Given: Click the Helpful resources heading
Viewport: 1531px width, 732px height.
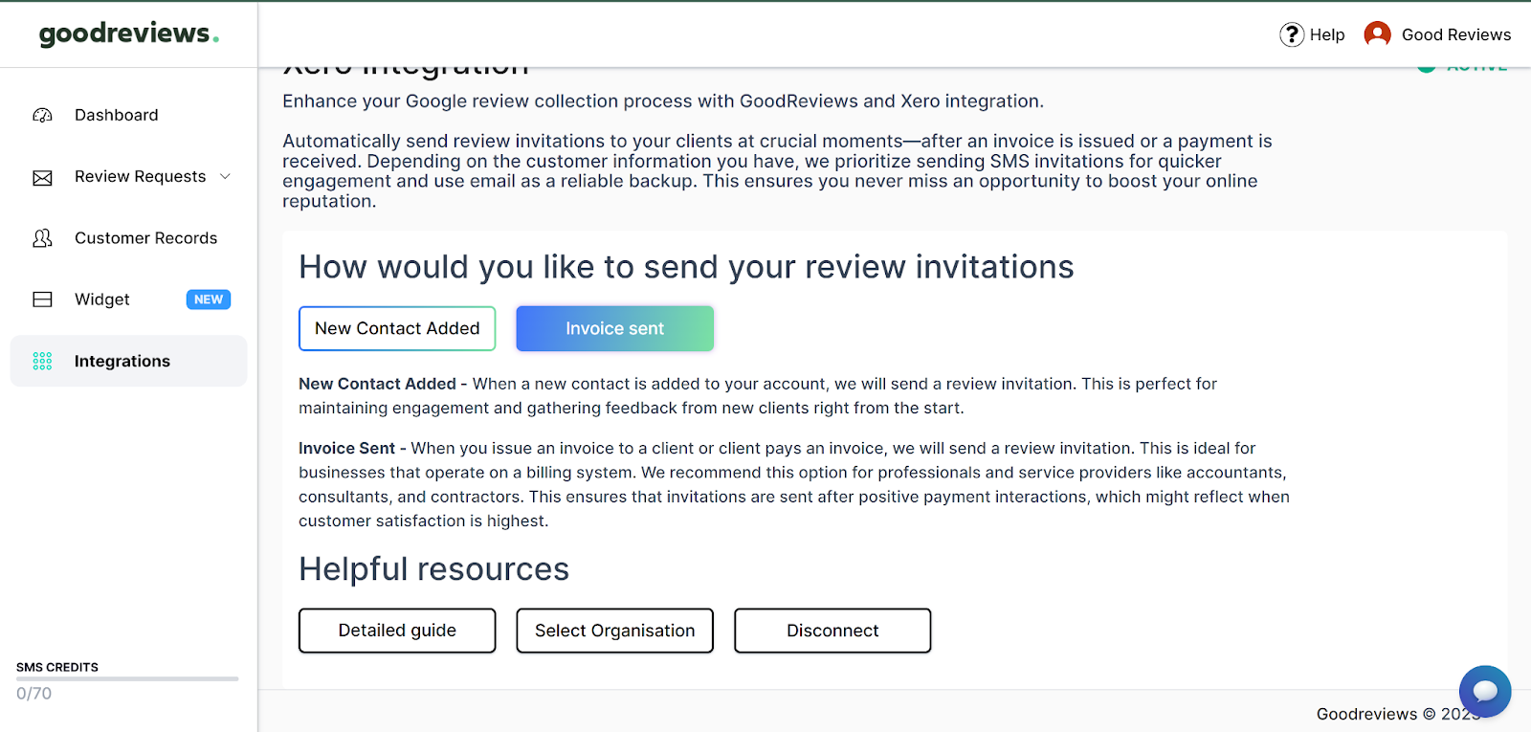Looking at the screenshot, I should 433,569.
